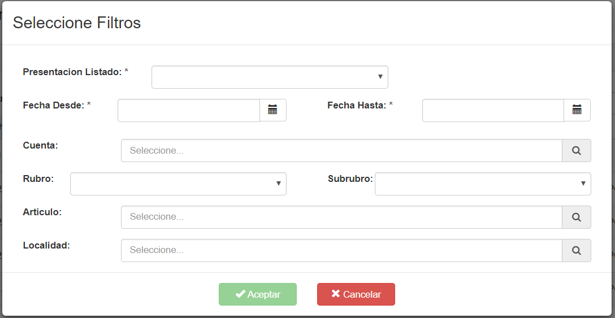Open calendar picker for Fecha Desde
Screen dimensions: 615x318
pyautogui.click(x=273, y=110)
